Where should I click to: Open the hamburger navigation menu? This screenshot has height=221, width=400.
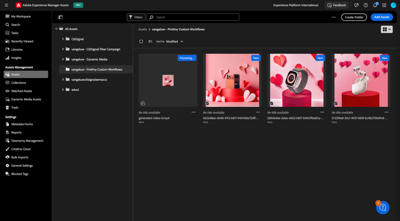point(7,5)
